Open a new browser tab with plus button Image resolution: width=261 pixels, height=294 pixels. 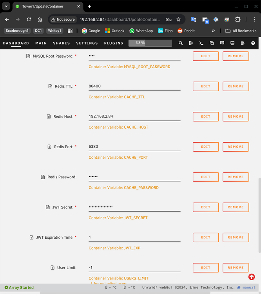pyautogui.click(x=89, y=6)
